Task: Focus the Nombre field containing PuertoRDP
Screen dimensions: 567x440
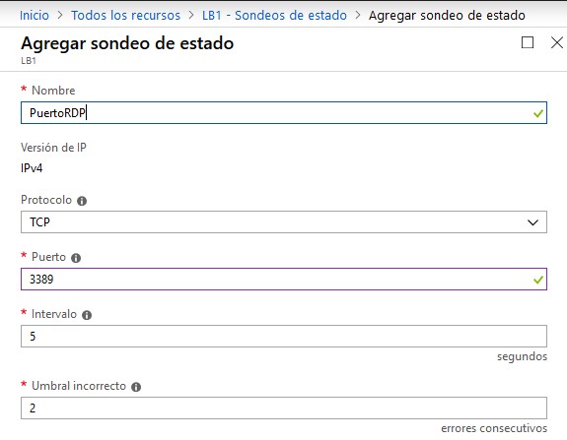Action: coord(284,113)
